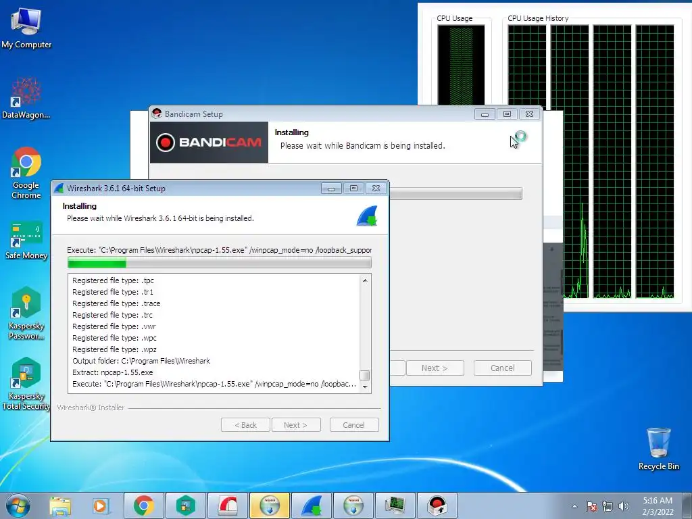Click Next in Bandicam Setup
The width and height of the screenshot is (692, 519).
pyautogui.click(x=435, y=368)
